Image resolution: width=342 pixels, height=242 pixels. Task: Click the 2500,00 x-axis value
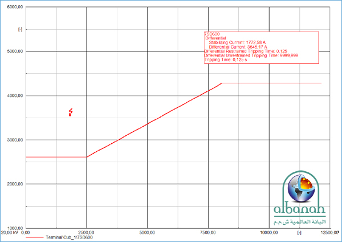85,233
